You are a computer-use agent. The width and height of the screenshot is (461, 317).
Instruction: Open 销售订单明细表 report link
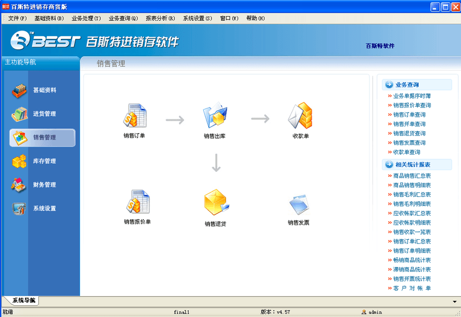click(x=412, y=251)
